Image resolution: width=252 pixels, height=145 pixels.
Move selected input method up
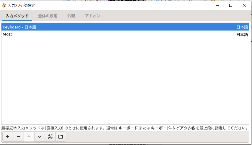[29, 136]
